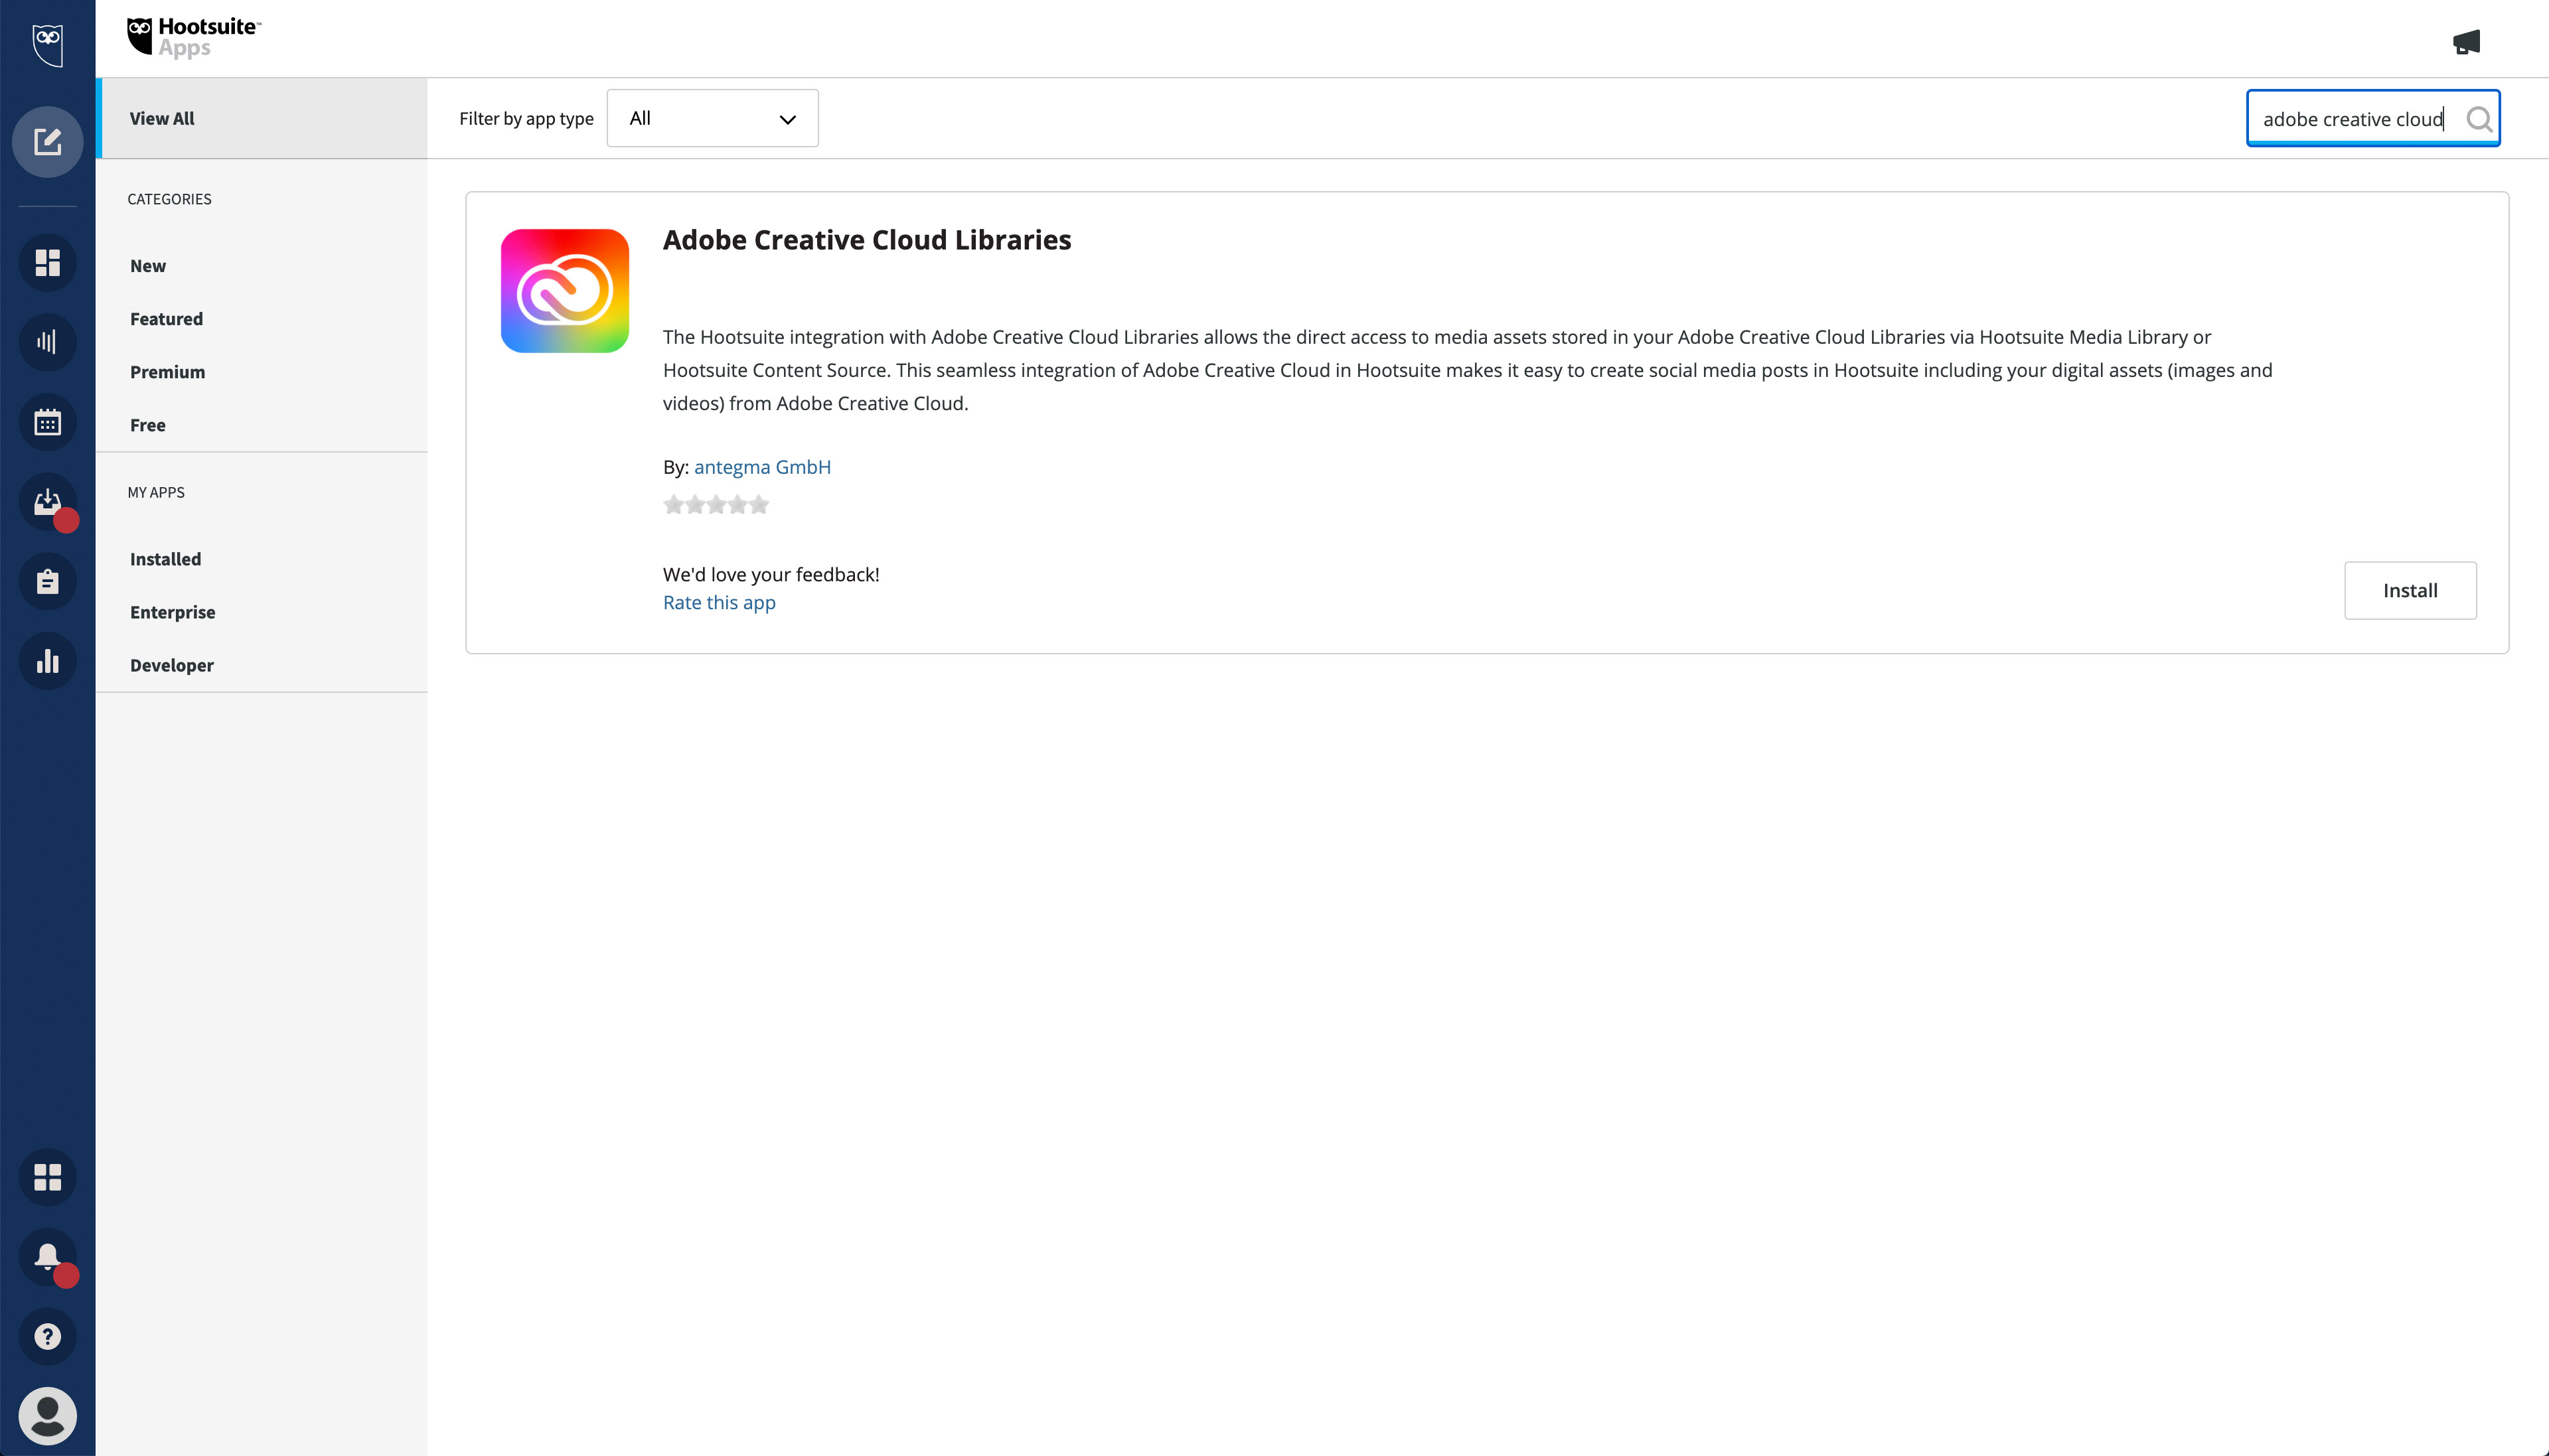
Task: Select the New category
Action: tap(148, 266)
